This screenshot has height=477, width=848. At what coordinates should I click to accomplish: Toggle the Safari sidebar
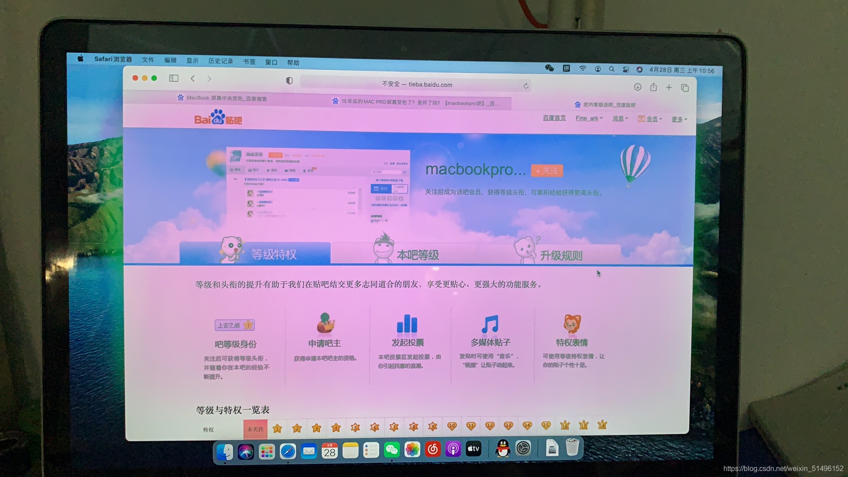click(174, 78)
